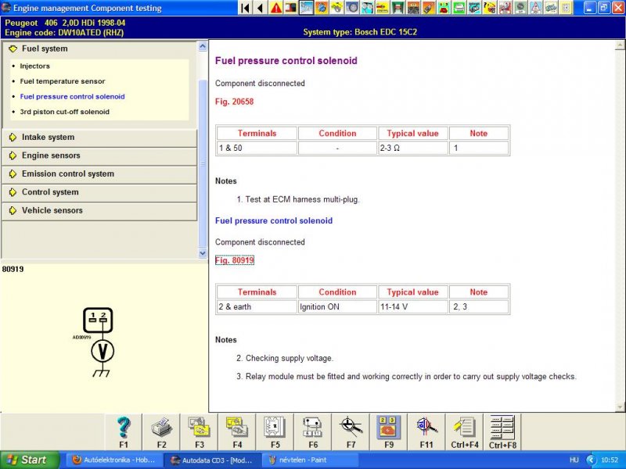The image size is (626, 469).
Task: Click the red warning triangle toolbar icon
Action: (276, 8)
